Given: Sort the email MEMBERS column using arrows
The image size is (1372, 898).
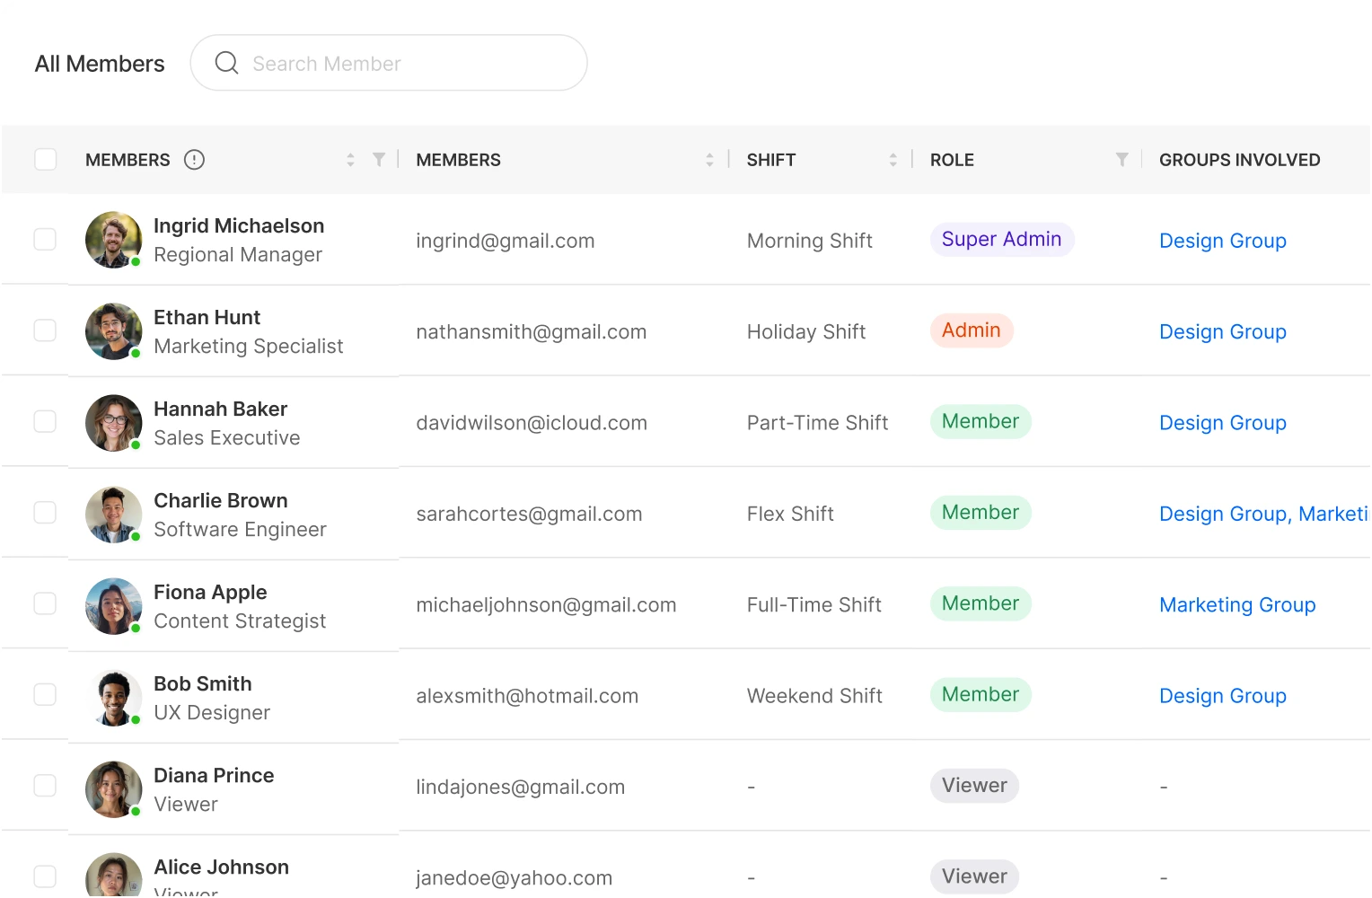Looking at the screenshot, I should 709,160.
